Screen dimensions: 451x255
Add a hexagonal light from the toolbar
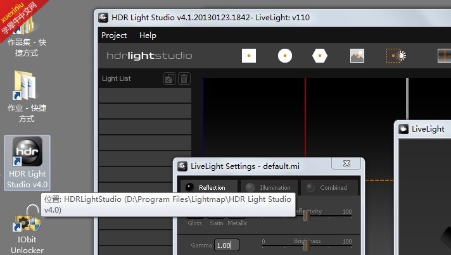pos(319,56)
